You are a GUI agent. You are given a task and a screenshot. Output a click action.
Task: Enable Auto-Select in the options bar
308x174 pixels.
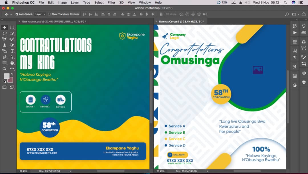(17, 14)
